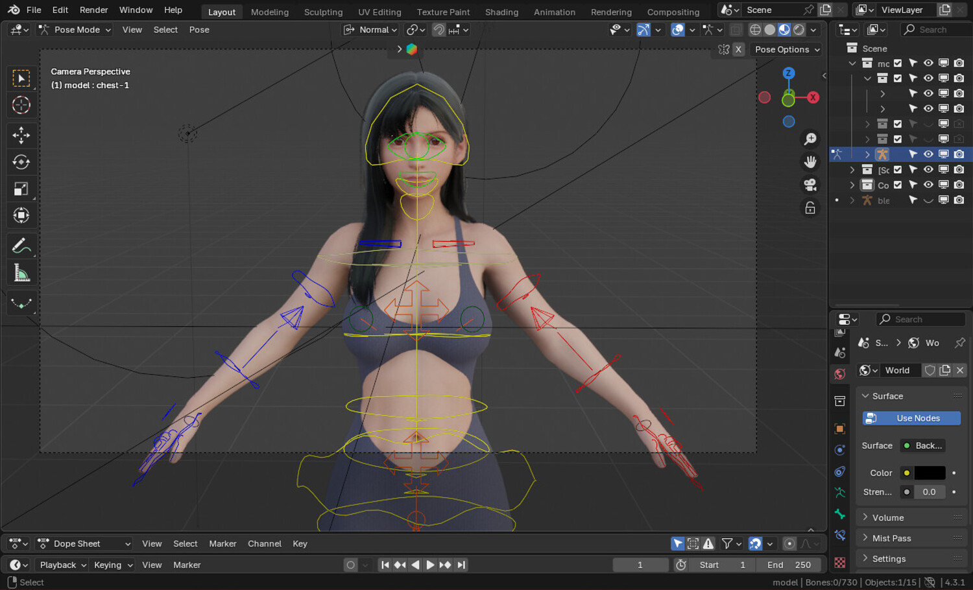
Task: Jump to the timeline end frame button
Action: coord(461,565)
